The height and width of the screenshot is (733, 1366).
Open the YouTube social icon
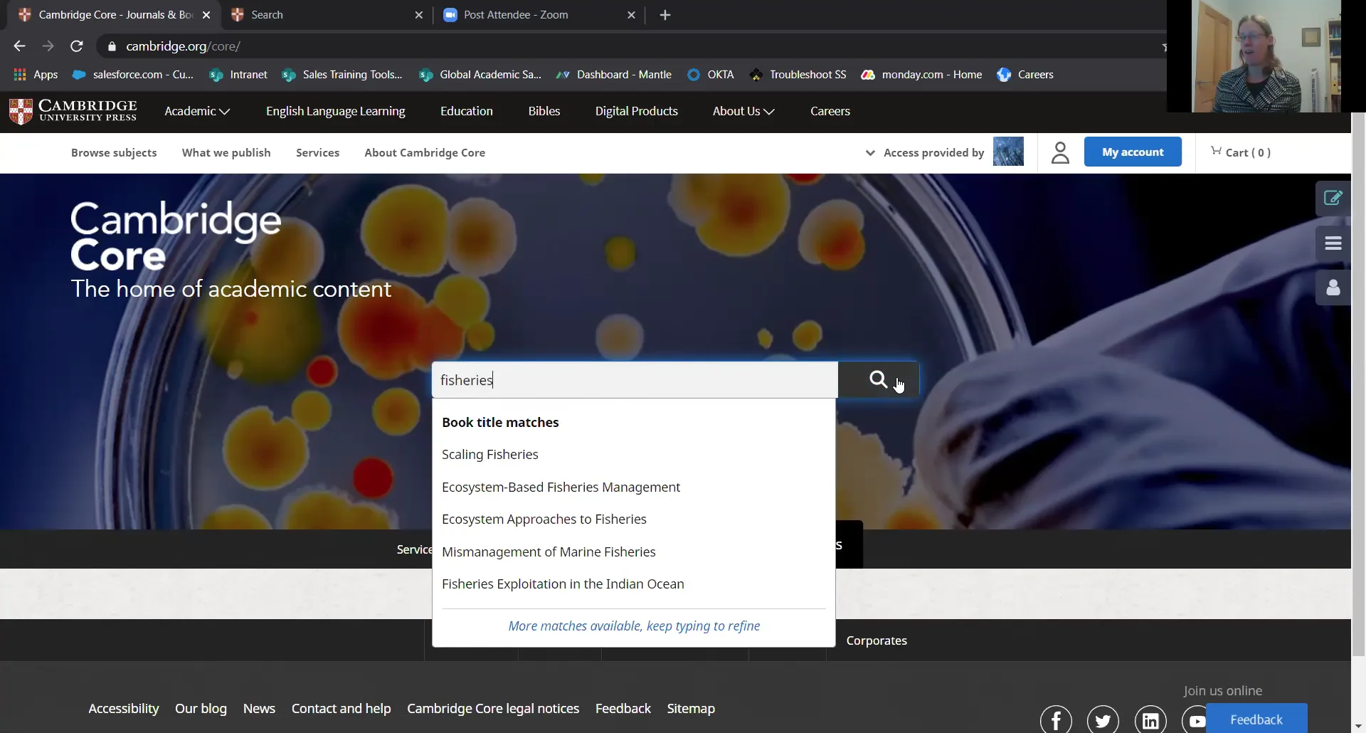click(x=1195, y=720)
